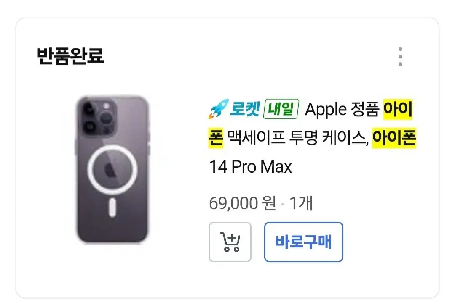Select the 14 Pro Max model text

click(250, 168)
